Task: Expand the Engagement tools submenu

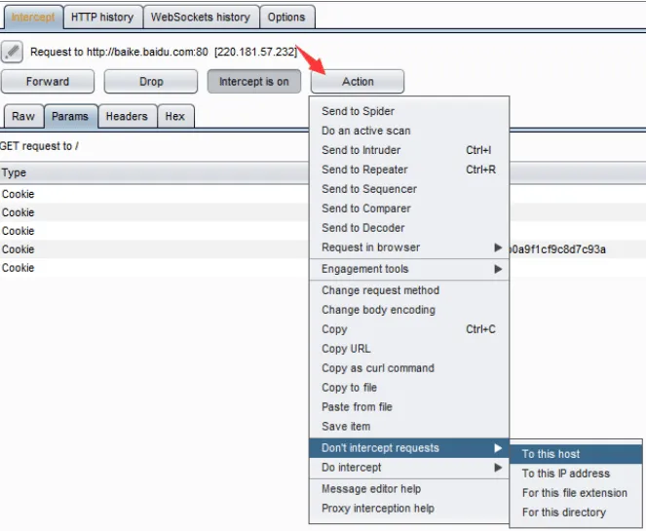Action: coord(409,269)
